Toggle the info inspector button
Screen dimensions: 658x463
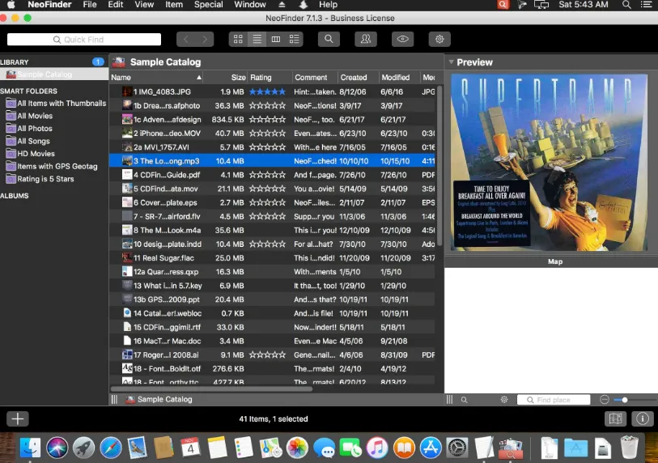pos(643,418)
